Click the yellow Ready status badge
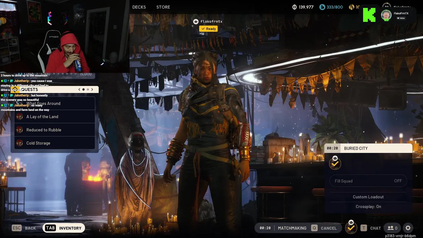This screenshot has width=423, height=238. [x=208, y=29]
